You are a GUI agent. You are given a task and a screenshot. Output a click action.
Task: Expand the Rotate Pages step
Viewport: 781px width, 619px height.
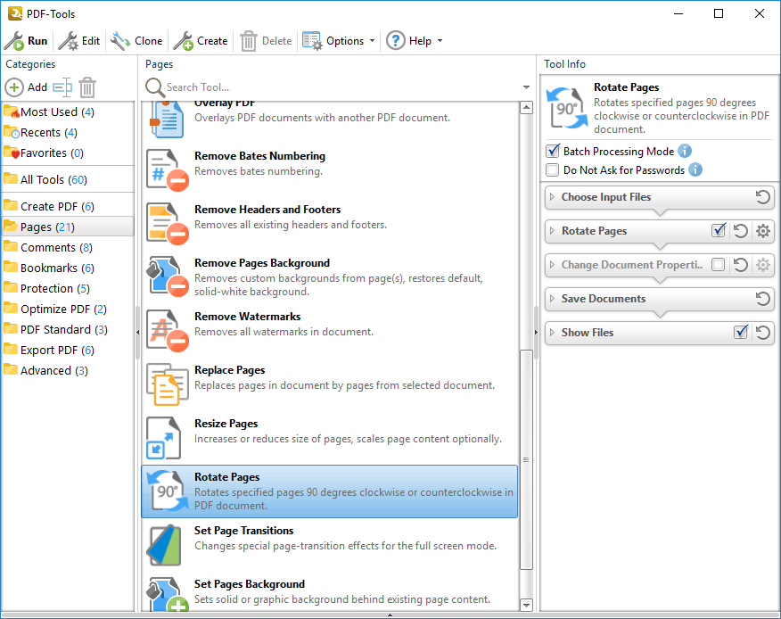[552, 231]
